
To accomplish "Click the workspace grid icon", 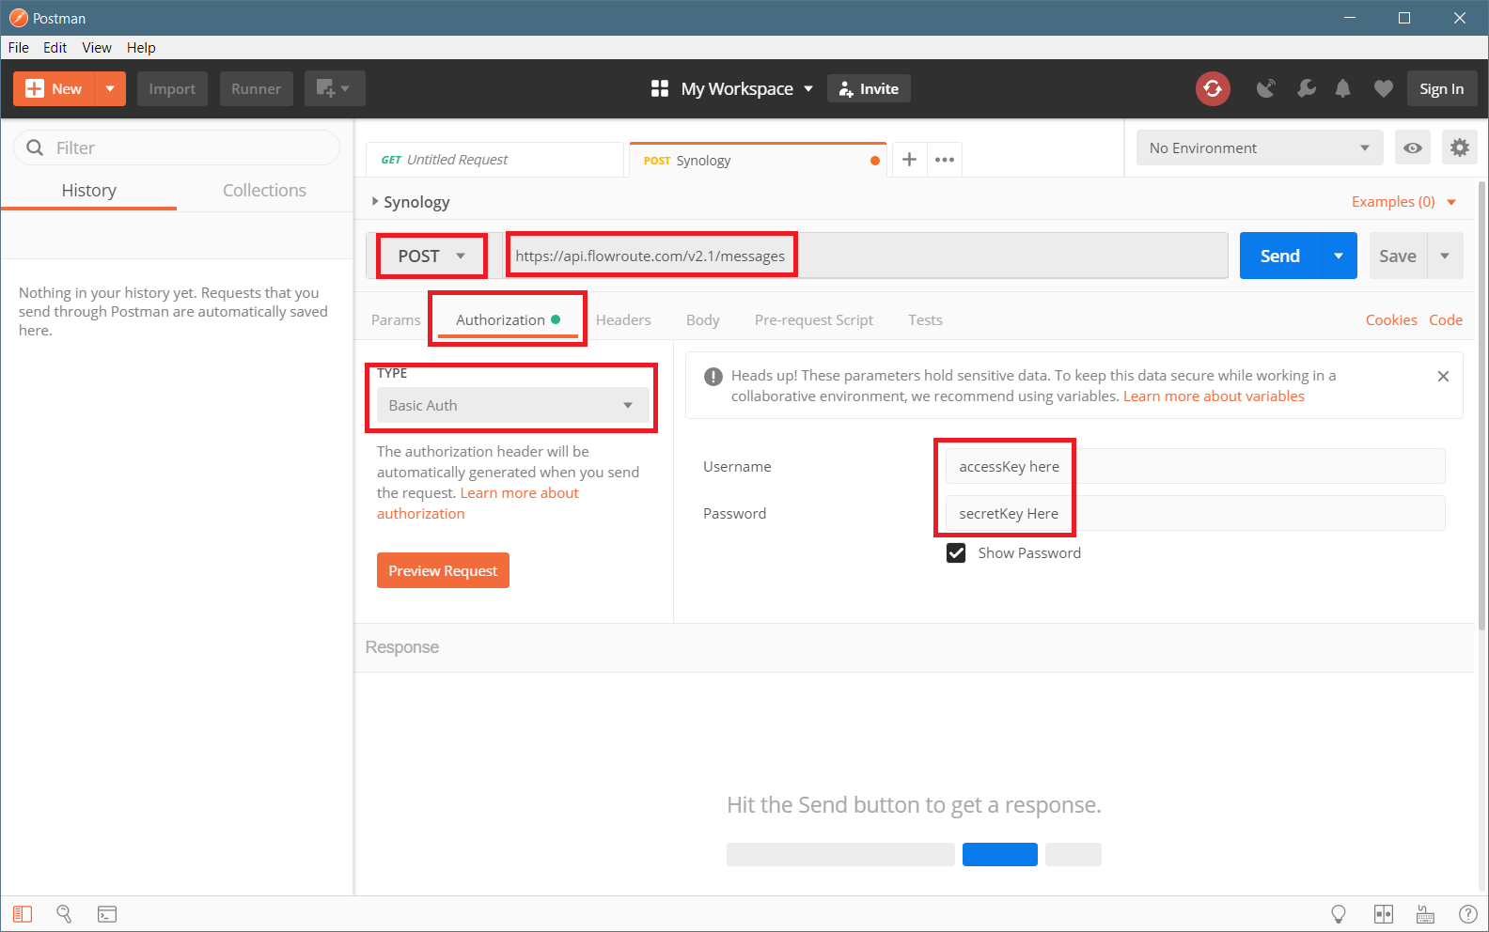I will (660, 88).
